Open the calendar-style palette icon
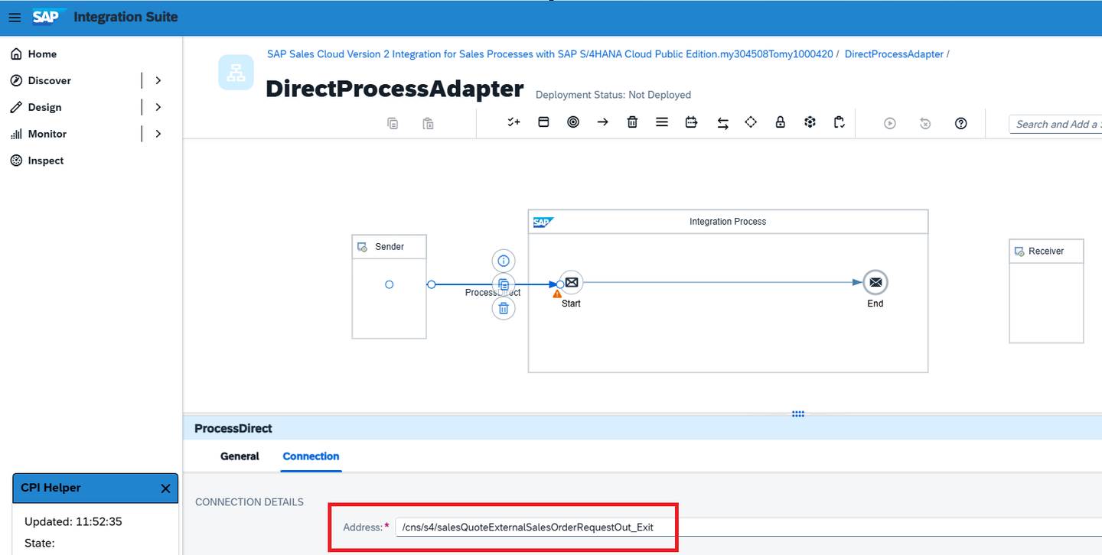The width and height of the screenshot is (1102, 555). pyautogui.click(x=691, y=122)
